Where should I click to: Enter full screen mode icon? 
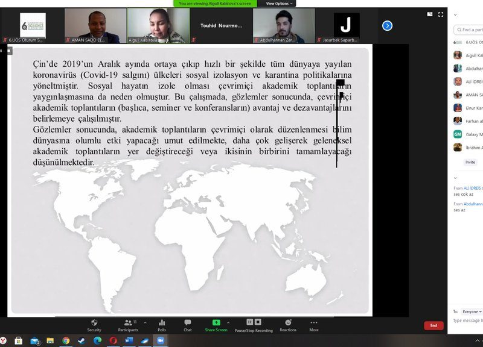pos(441,14)
